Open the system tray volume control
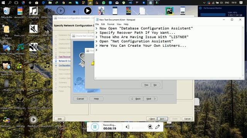Image resolution: width=247 pixels, height=138 pixels. pyautogui.click(x=221, y=3)
